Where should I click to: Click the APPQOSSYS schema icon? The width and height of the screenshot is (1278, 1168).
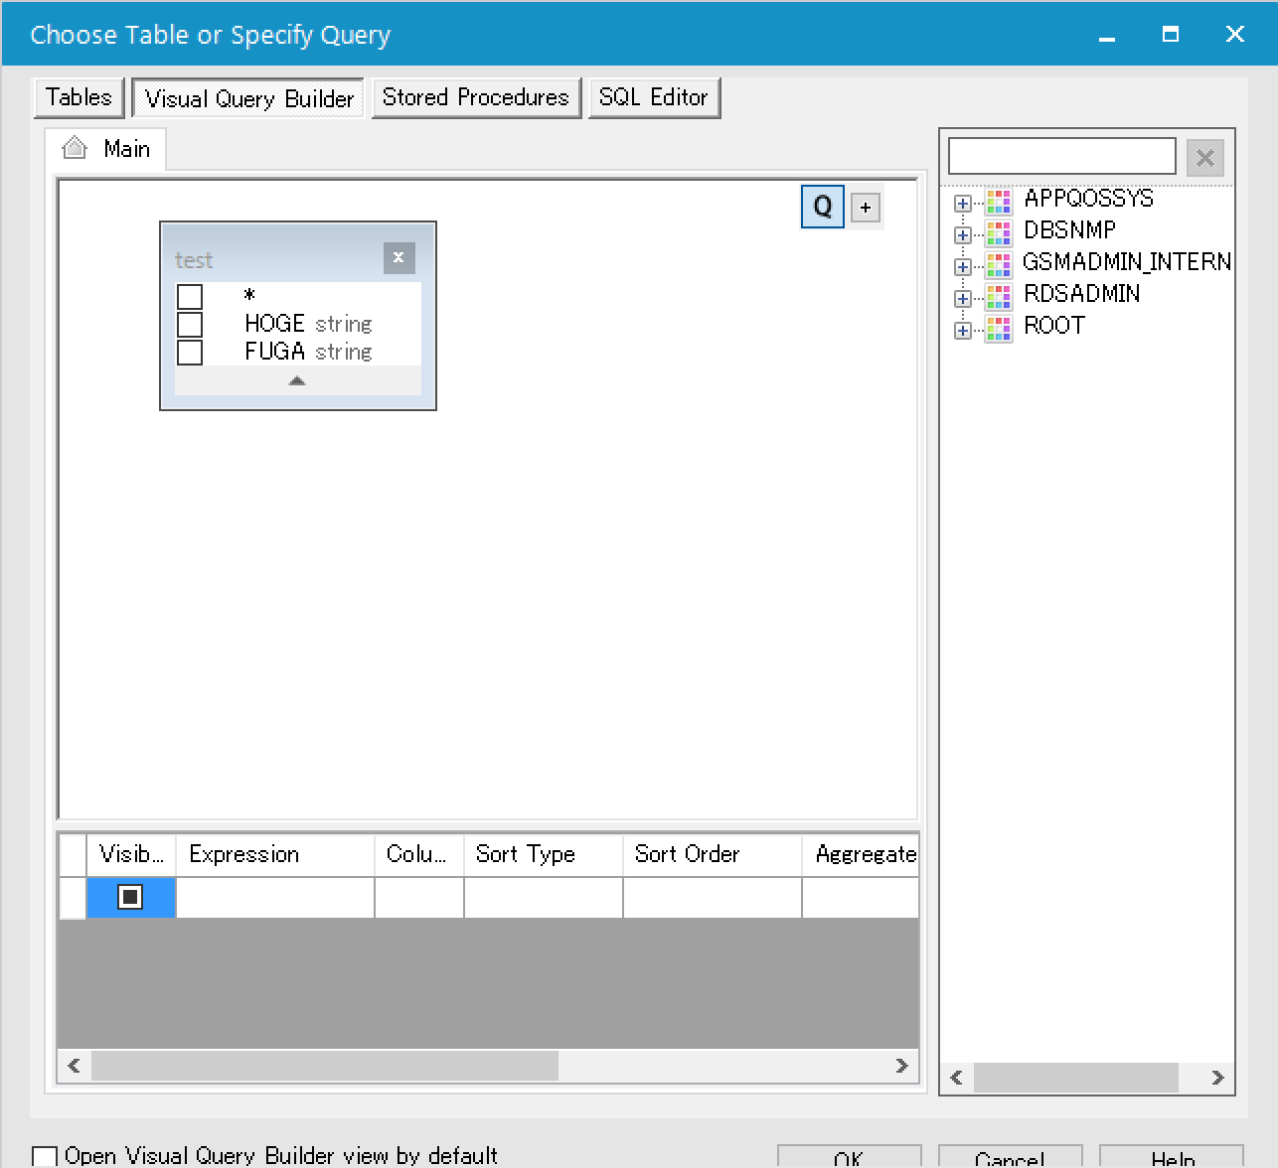[998, 200]
